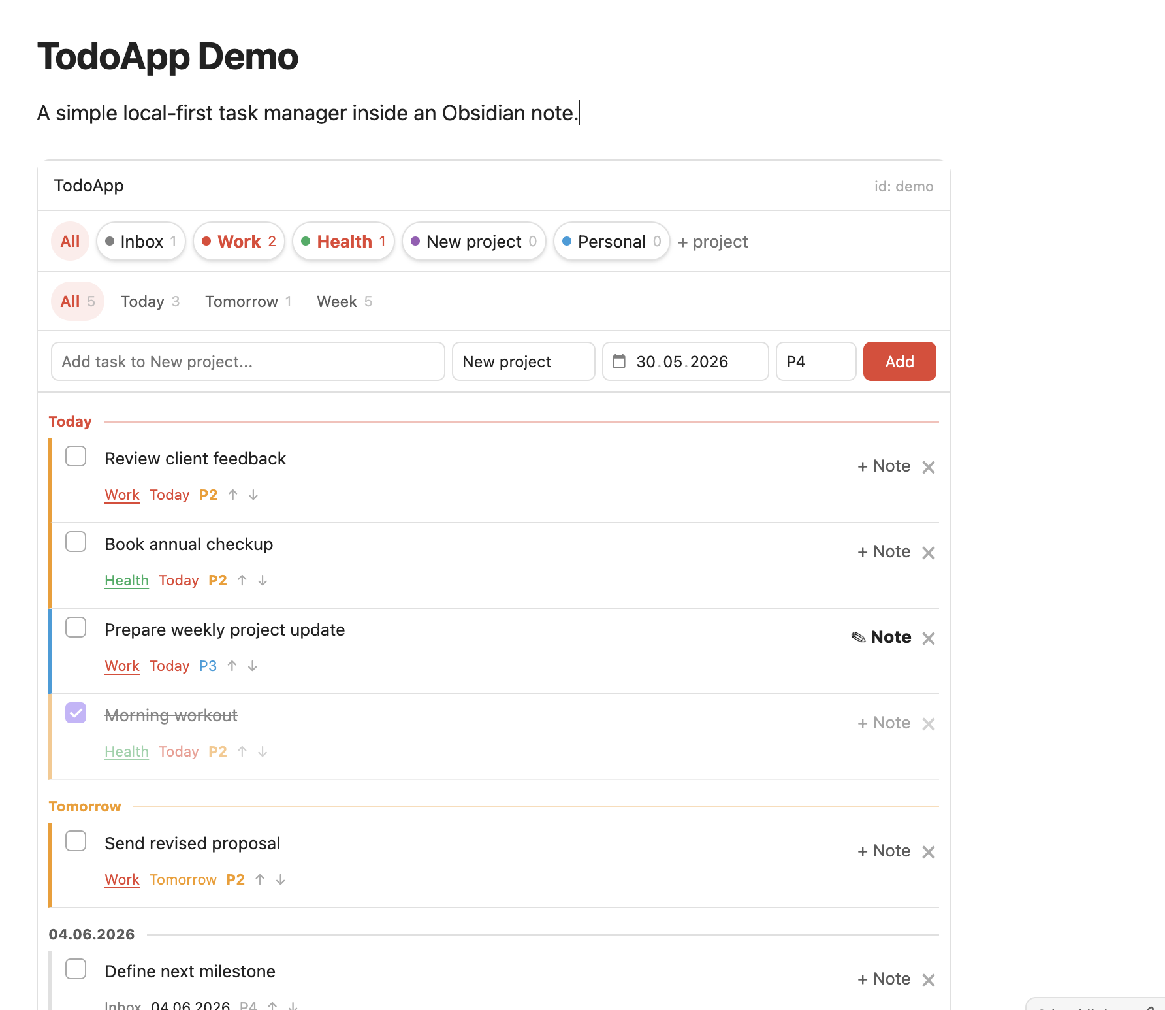The height and width of the screenshot is (1010, 1165).
Task: Open Health link under 'Morning workout'
Action: coord(127,752)
